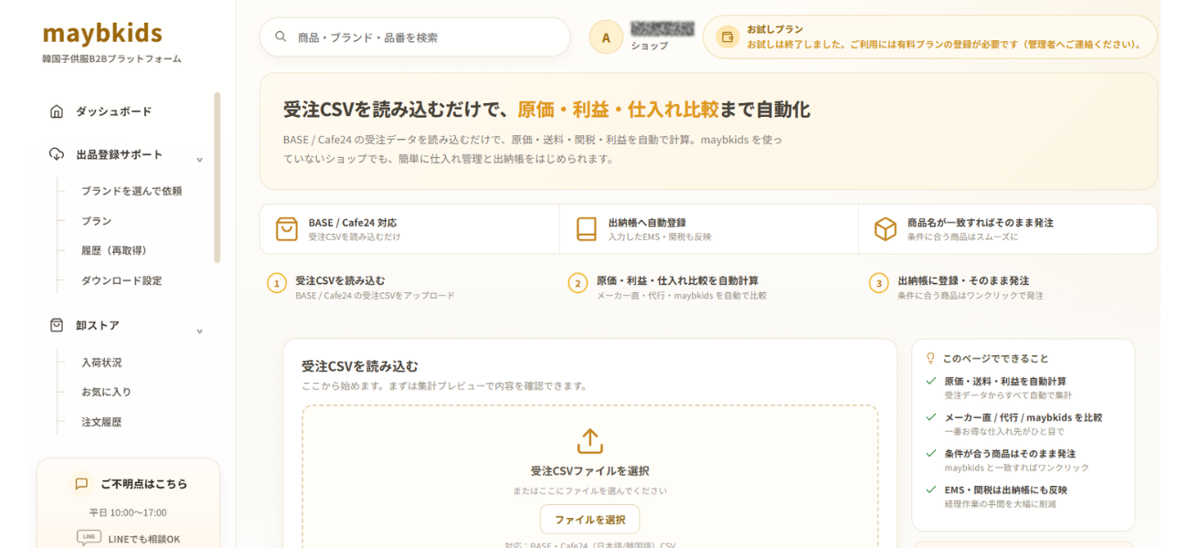Image resolution: width=1188 pixels, height=548 pixels.
Task: Click the ファイルを選択 button
Action: [589, 520]
